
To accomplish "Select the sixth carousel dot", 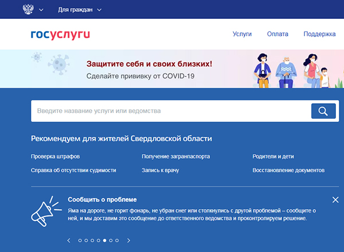I will pyautogui.click(x=111, y=241).
